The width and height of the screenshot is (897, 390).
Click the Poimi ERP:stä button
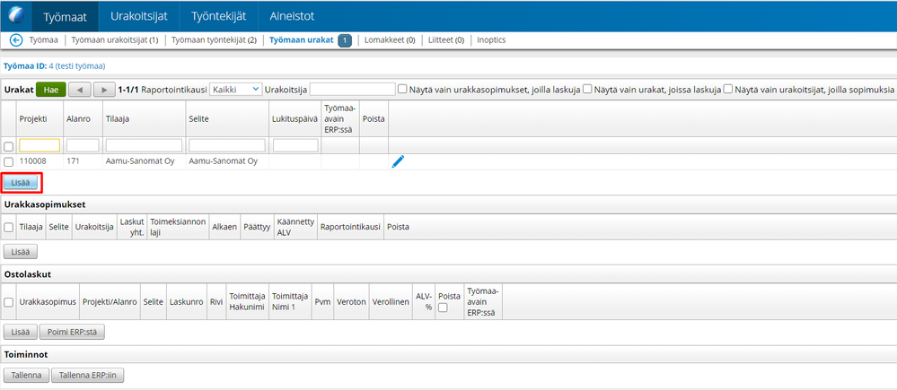(x=72, y=332)
